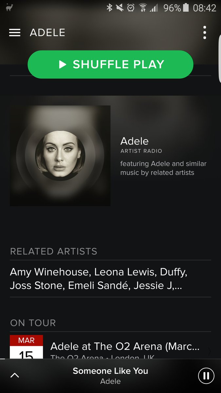Open the Adele Artist Radio title
This screenshot has height=393, width=221.
tap(135, 141)
